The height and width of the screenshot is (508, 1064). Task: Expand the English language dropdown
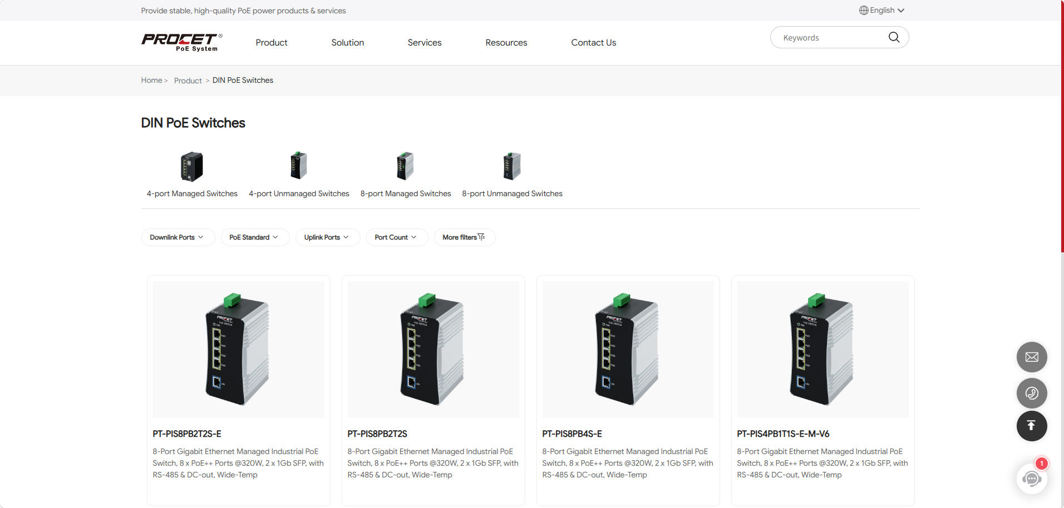(882, 10)
